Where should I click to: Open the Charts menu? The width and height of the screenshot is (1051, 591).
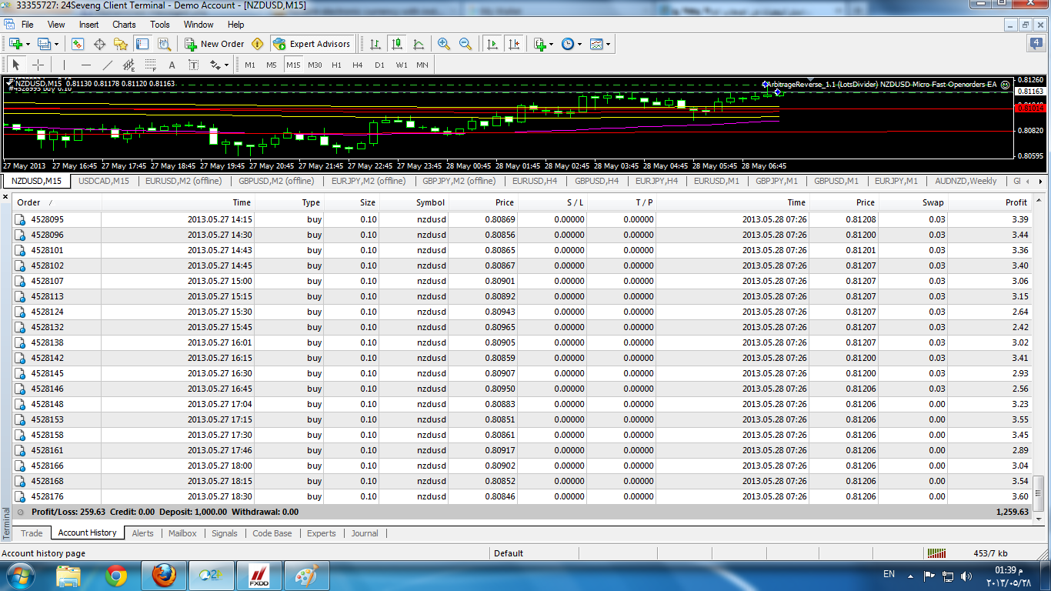pyautogui.click(x=124, y=25)
